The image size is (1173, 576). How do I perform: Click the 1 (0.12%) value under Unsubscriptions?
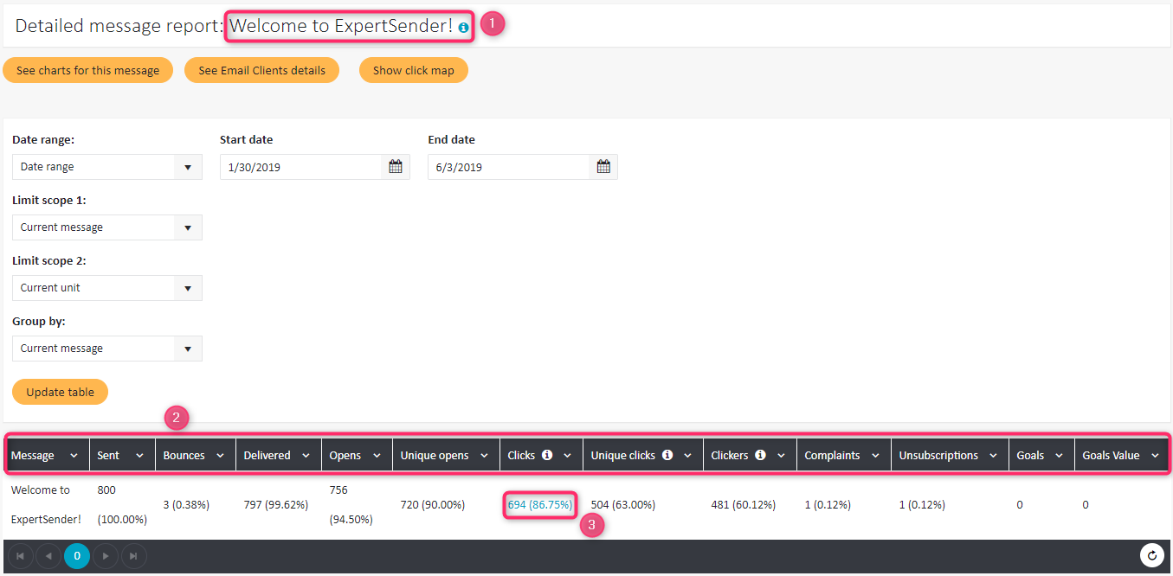tap(922, 504)
